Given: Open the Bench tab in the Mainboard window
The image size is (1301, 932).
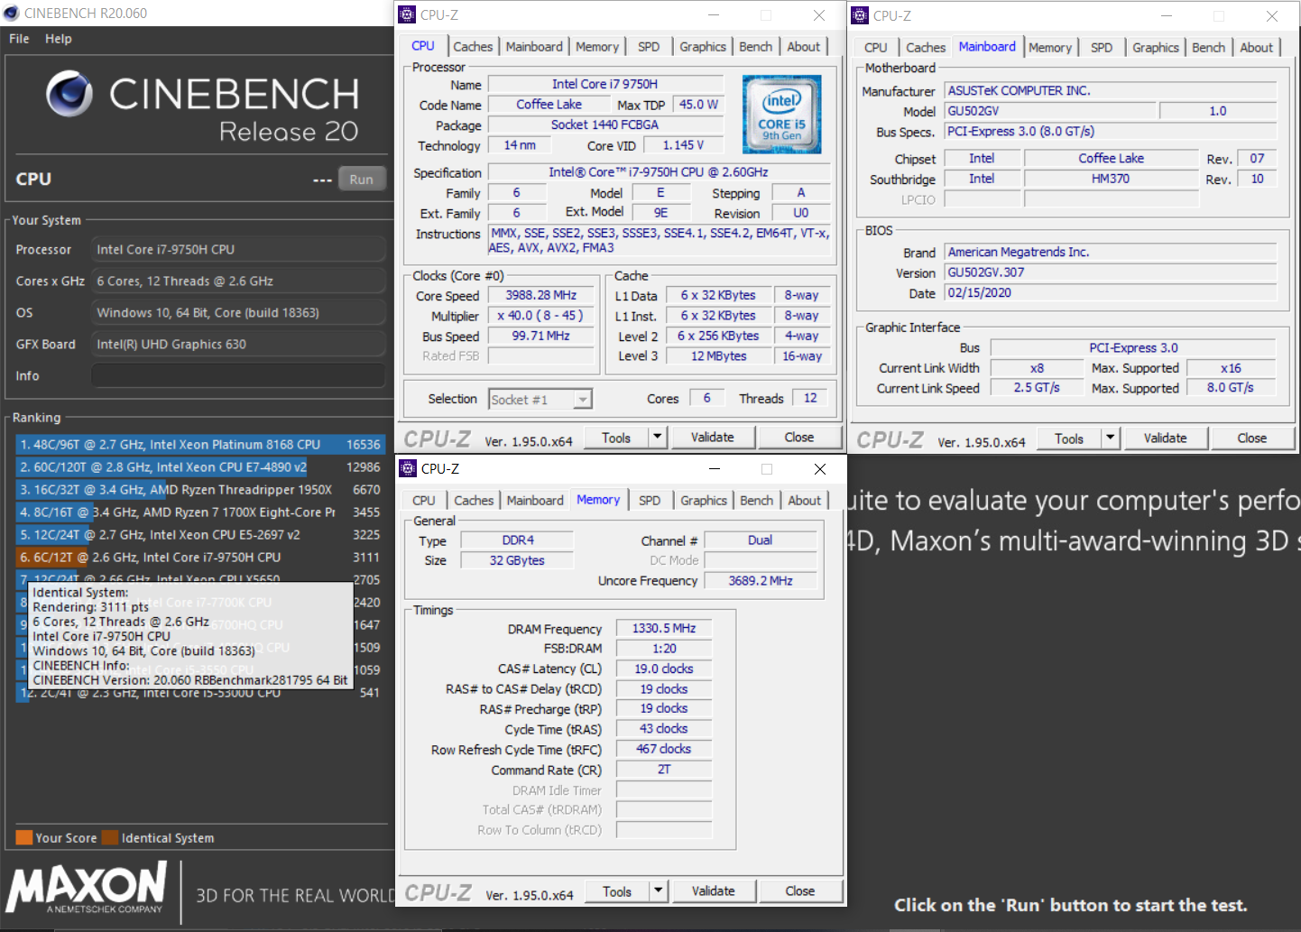Looking at the screenshot, I should (x=1209, y=48).
